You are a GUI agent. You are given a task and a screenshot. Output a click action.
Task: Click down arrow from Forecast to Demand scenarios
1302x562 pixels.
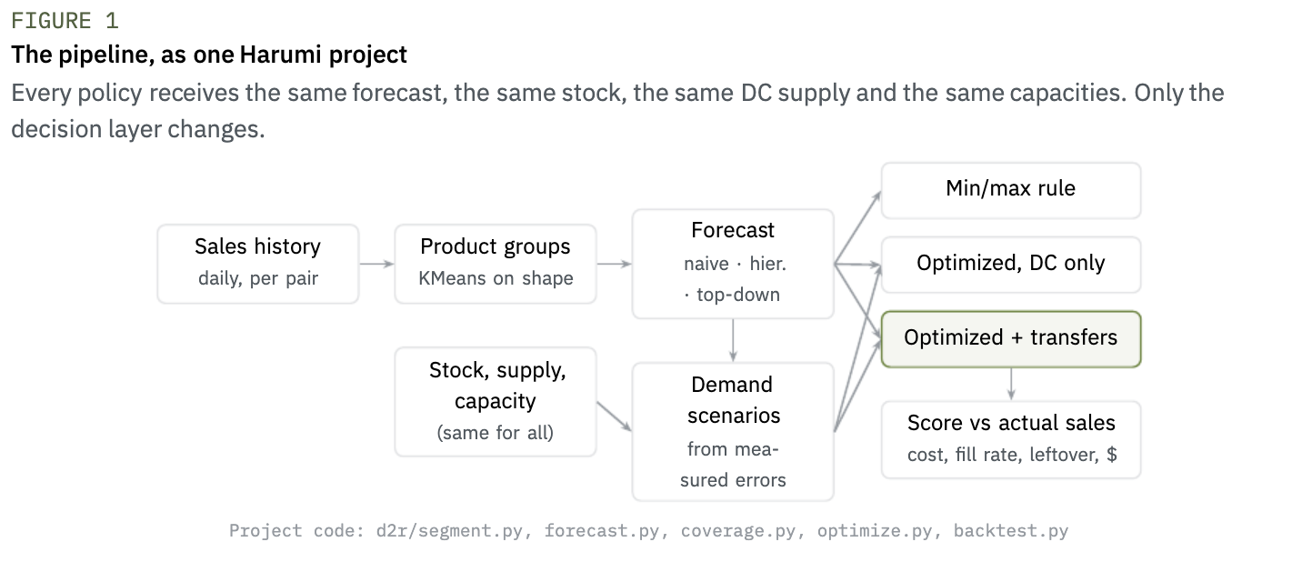(733, 341)
